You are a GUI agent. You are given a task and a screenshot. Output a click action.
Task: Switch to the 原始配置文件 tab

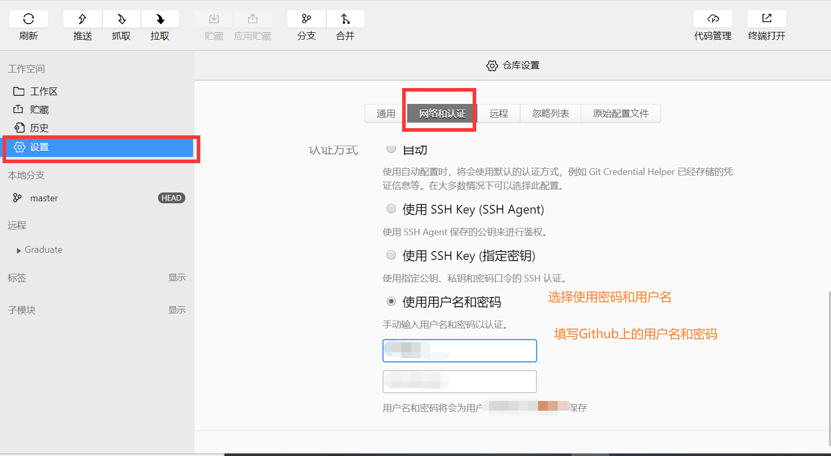click(620, 113)
